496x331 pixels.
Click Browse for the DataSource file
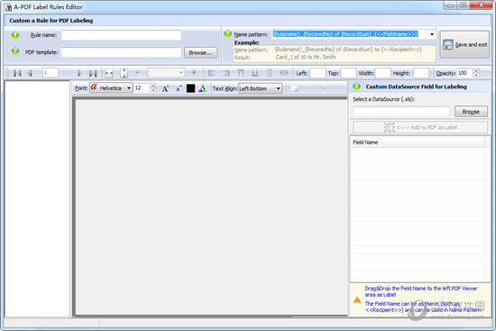471,112
